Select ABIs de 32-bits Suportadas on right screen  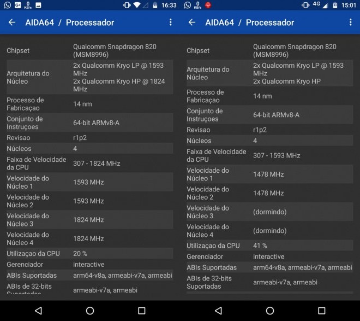(x=270, y=282)
